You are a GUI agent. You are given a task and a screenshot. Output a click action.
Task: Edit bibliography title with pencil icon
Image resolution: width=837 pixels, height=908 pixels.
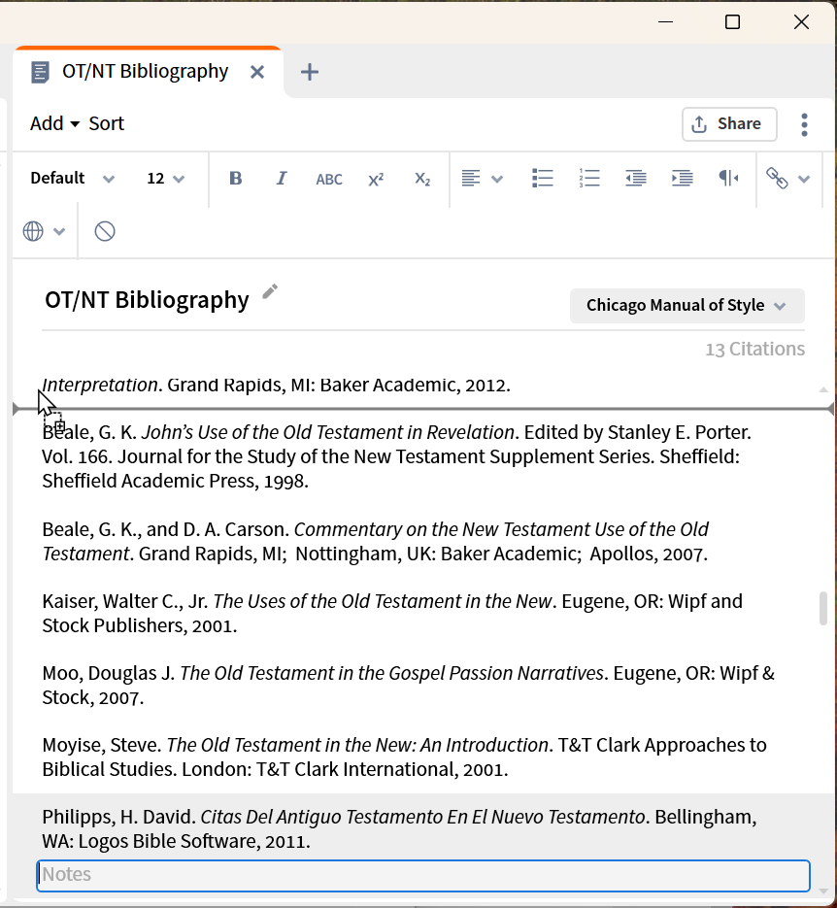click(270, 291)
